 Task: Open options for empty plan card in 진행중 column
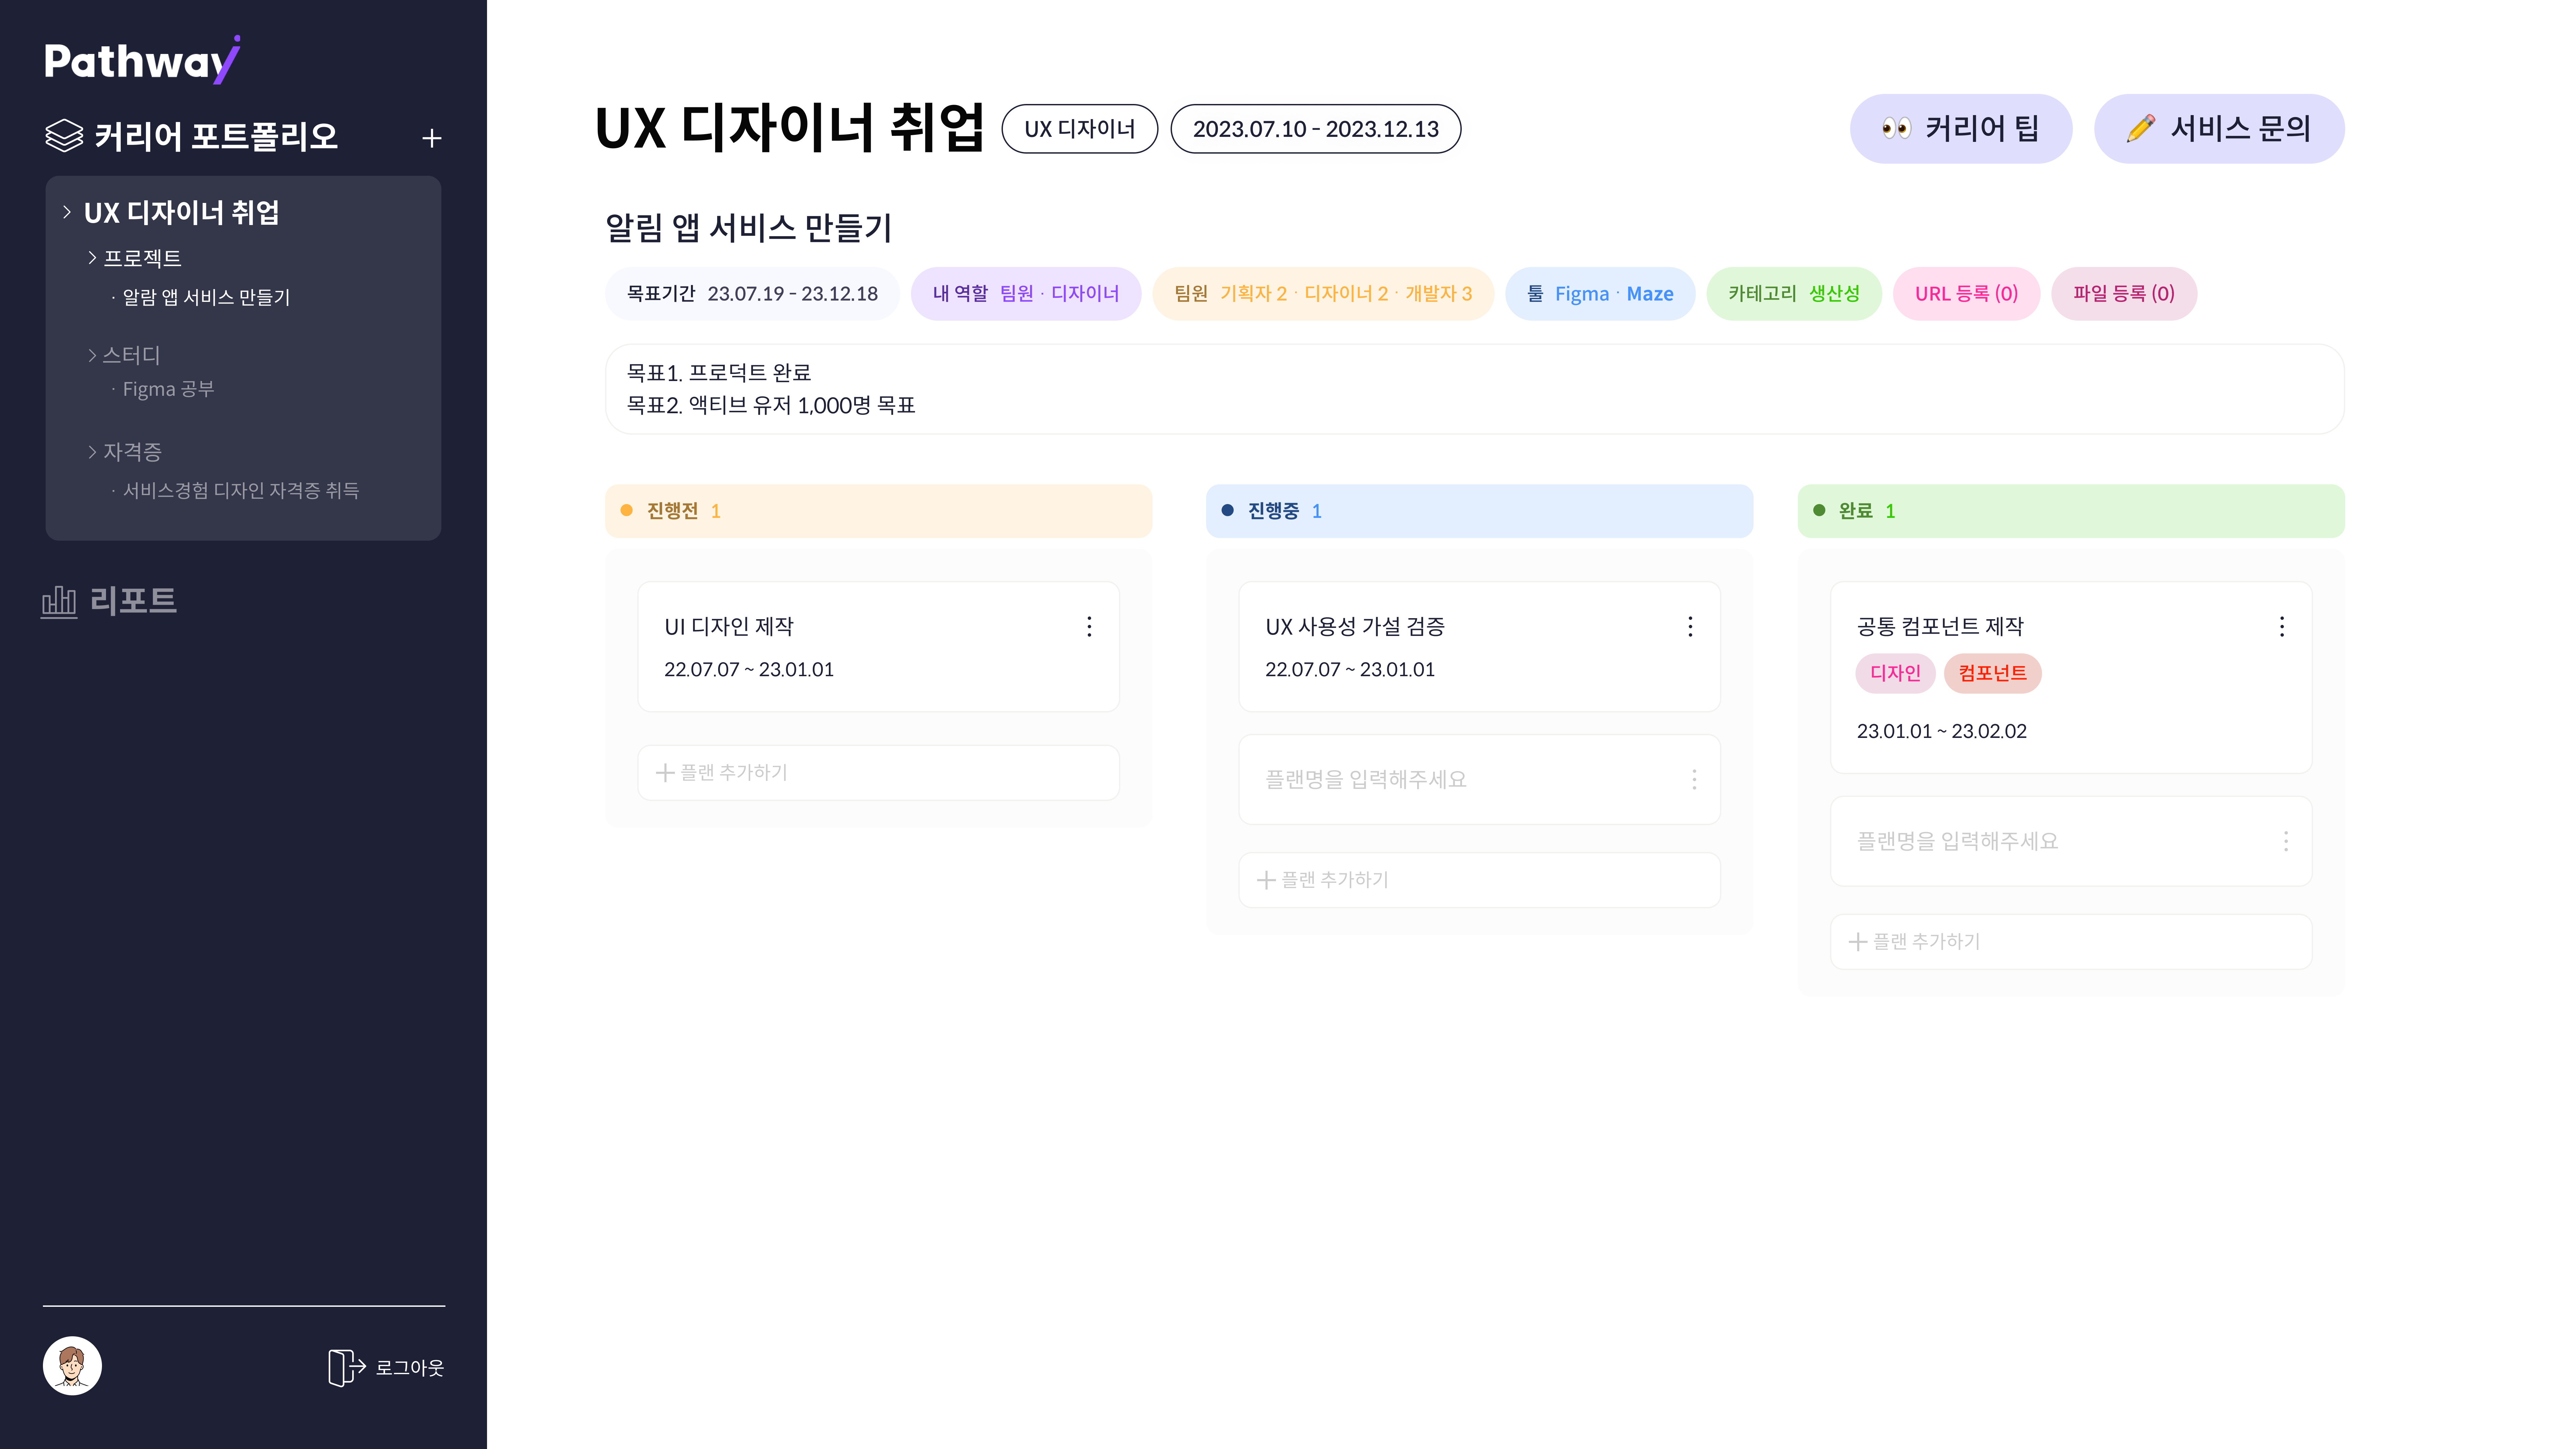[1694, 780]
